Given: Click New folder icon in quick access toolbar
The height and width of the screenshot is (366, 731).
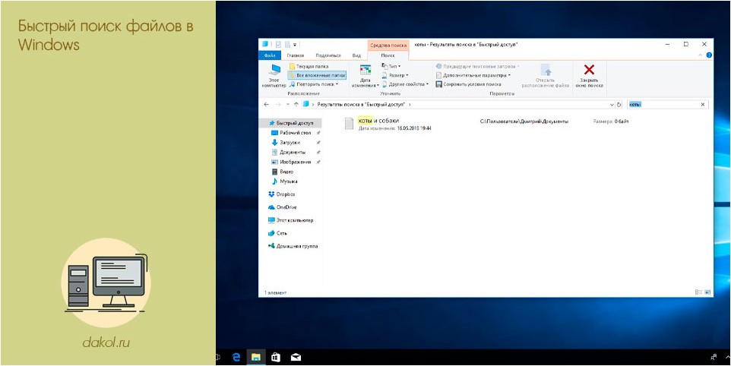Looking at the screenshot, I should coord(287,45).
